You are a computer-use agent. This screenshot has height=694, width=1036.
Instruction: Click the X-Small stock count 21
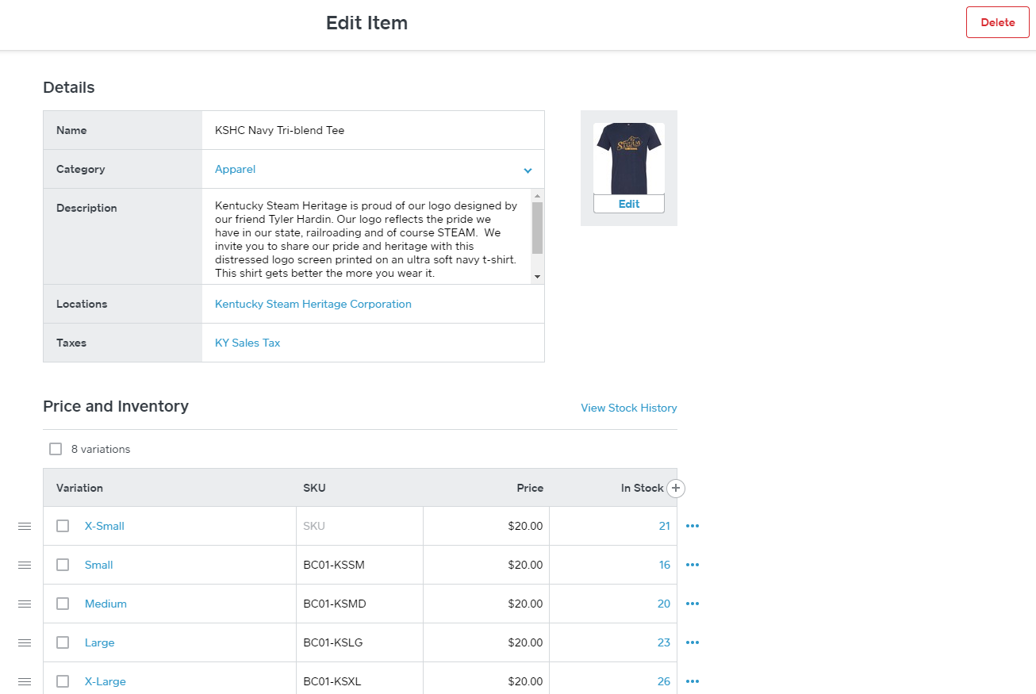pyautogui.click(x=664, y=526)
